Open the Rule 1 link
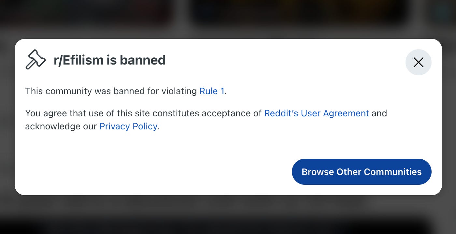This screenshot has height=234, width=456. click(x=212, y=91)
